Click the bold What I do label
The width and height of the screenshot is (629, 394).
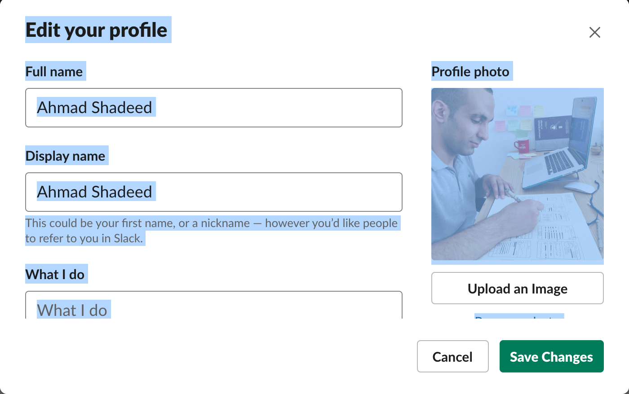[x=55, y=275]
